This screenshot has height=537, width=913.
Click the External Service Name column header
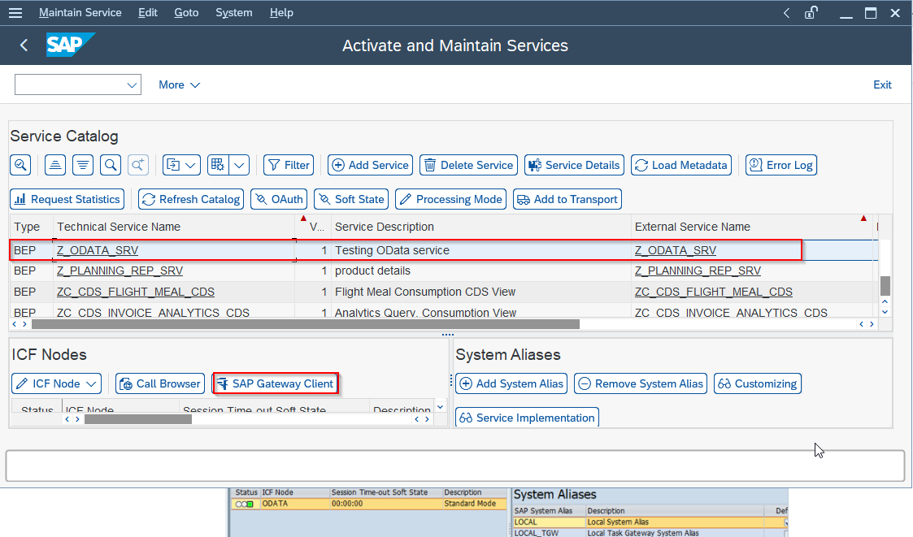point(752,227)
